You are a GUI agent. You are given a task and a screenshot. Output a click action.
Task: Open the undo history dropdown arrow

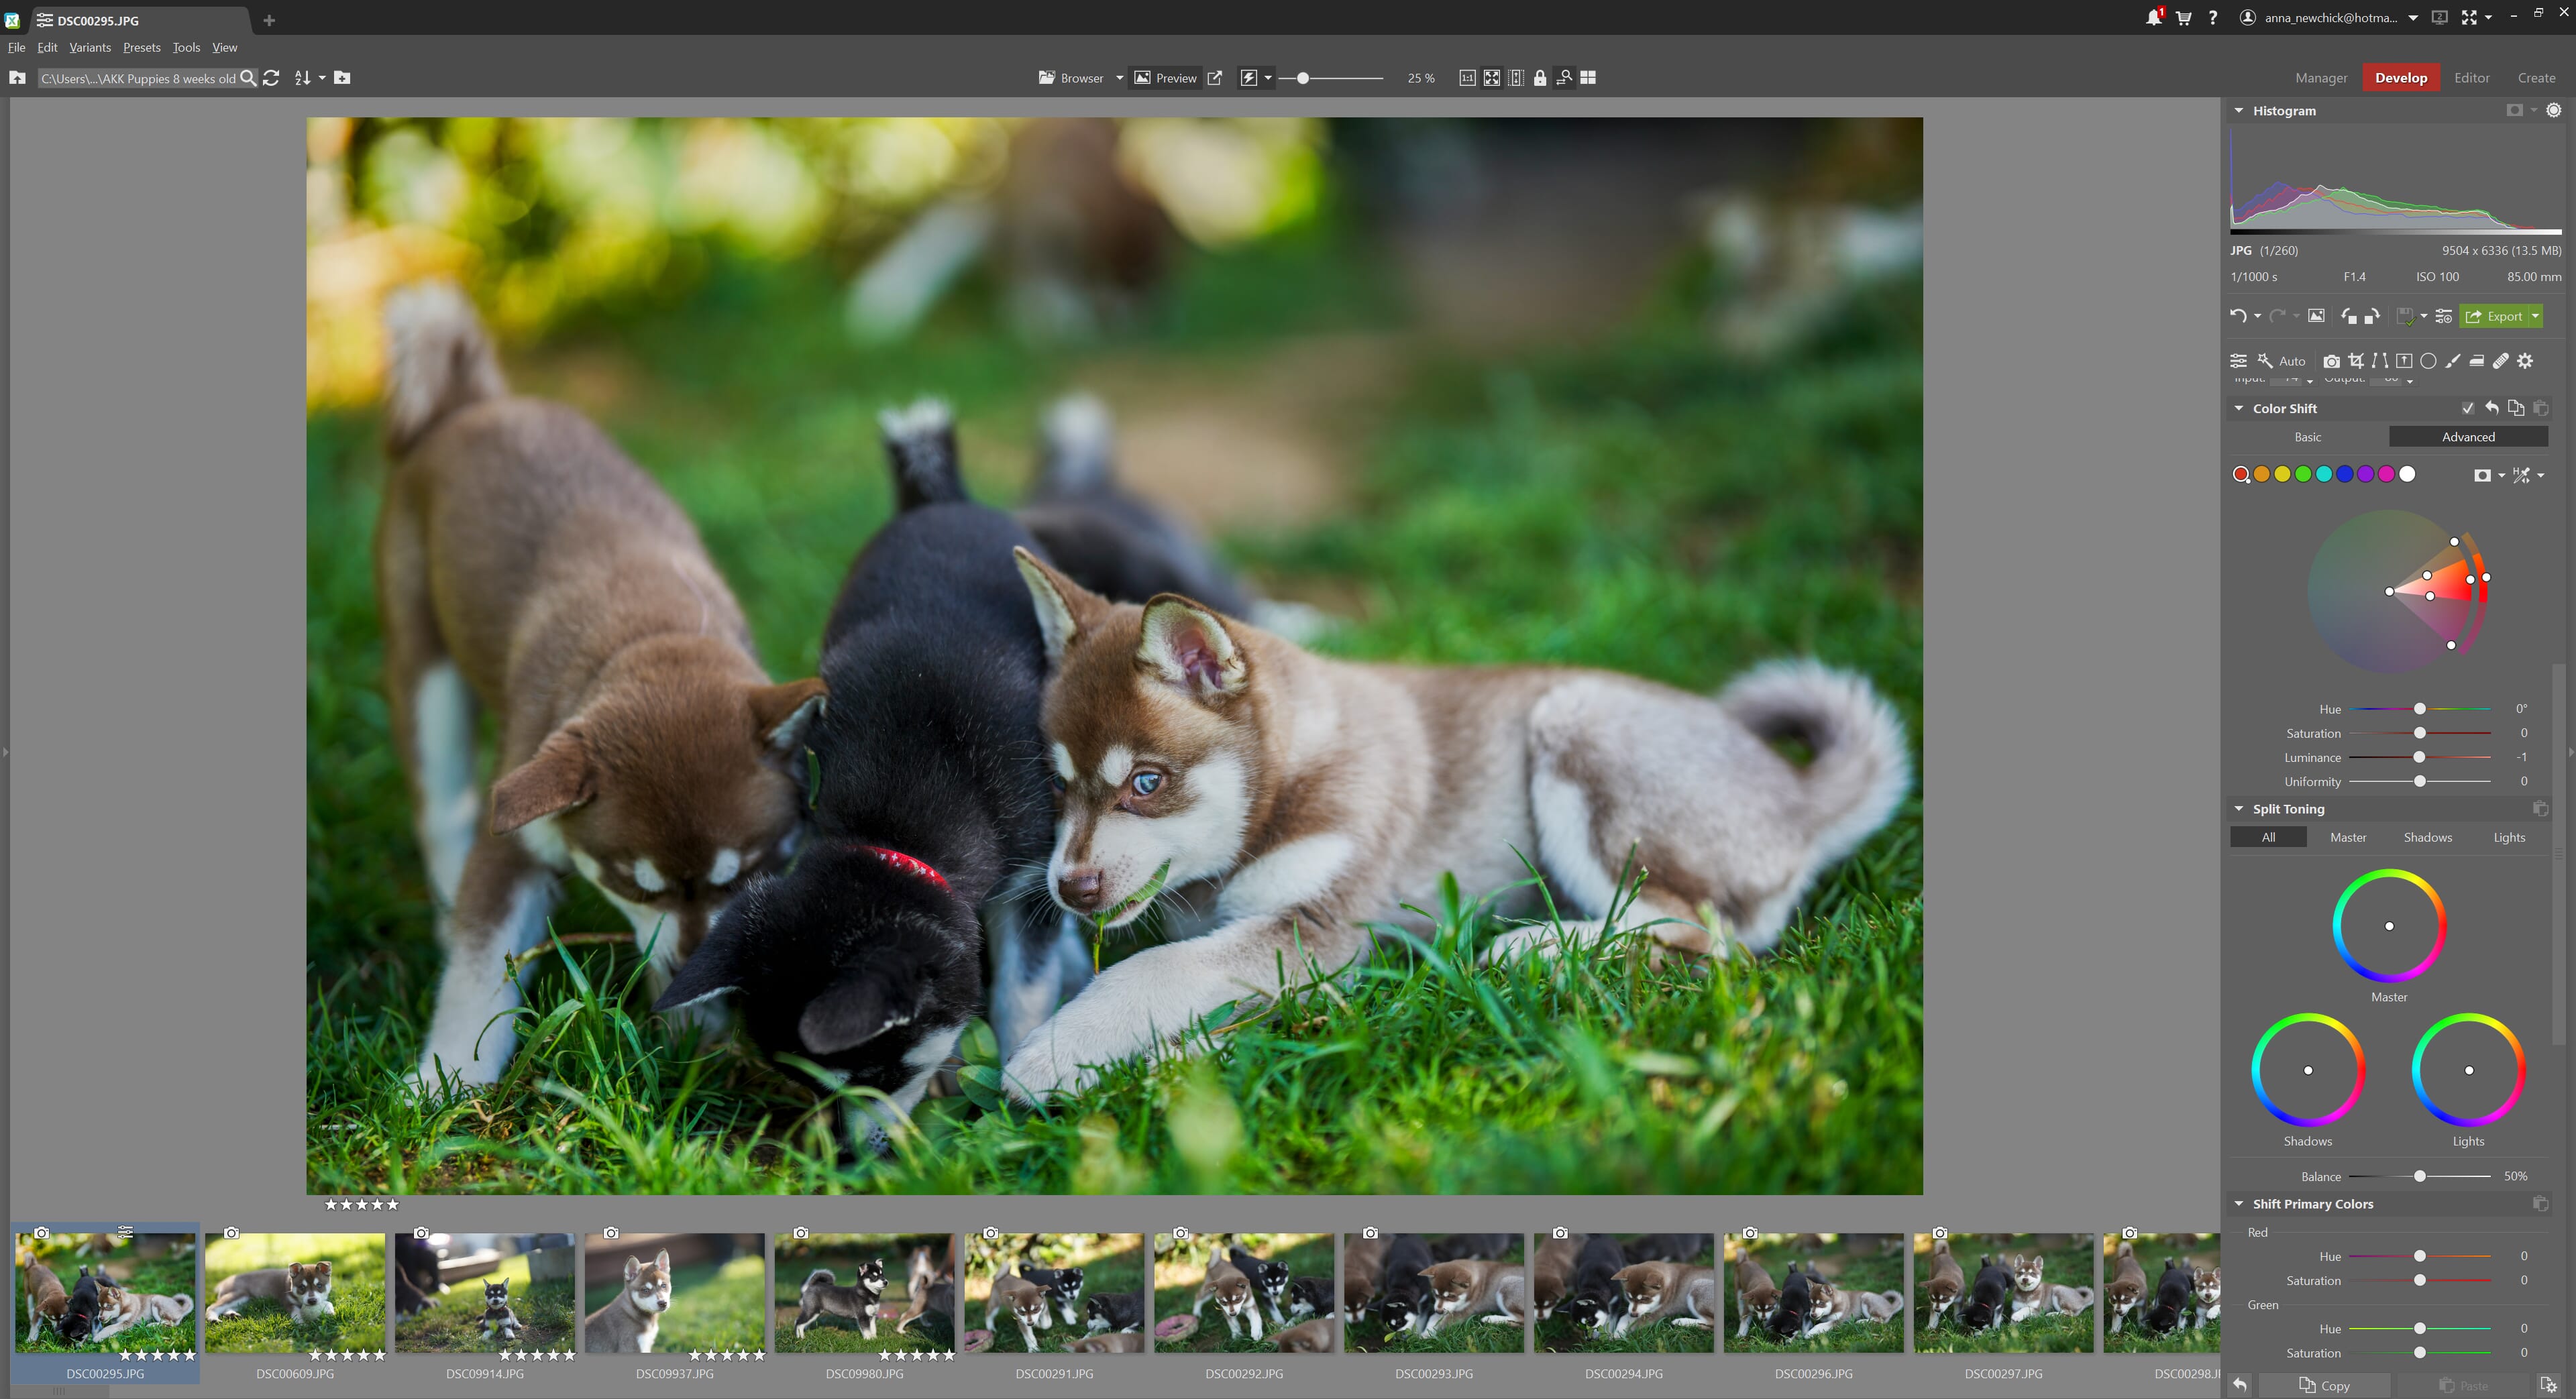pos(2257,316)
